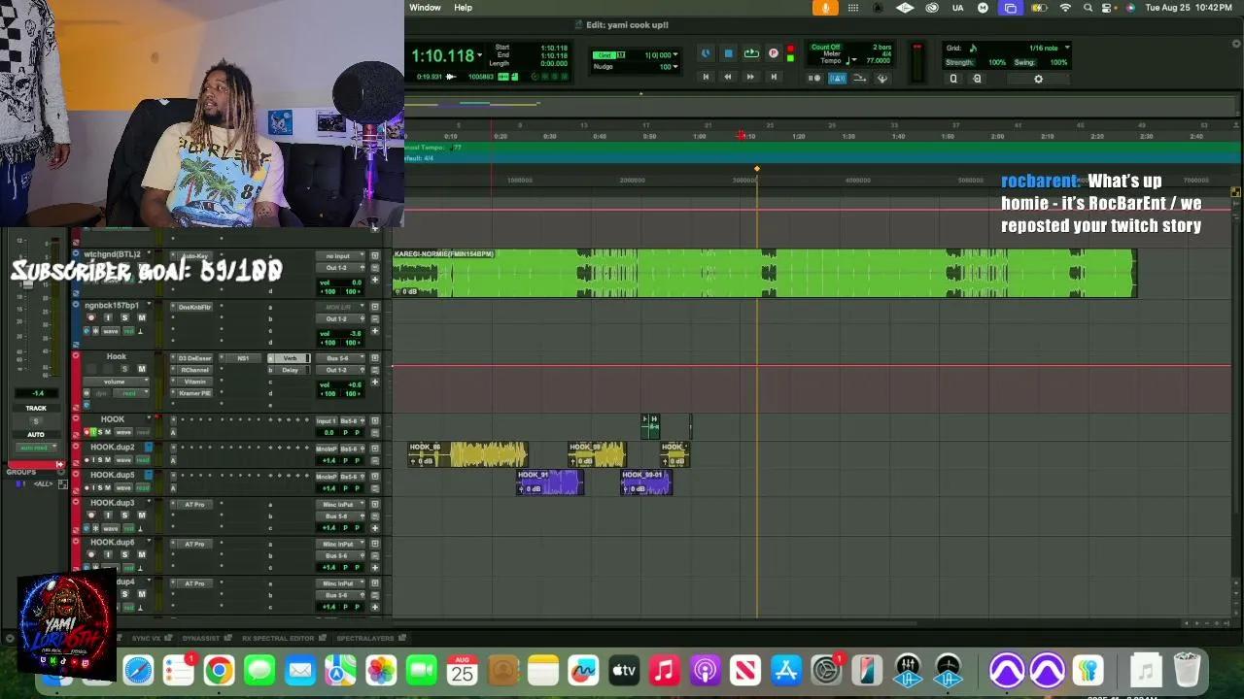Open the wtchgnd(BTL)2 no input selector

coord(338,256)
